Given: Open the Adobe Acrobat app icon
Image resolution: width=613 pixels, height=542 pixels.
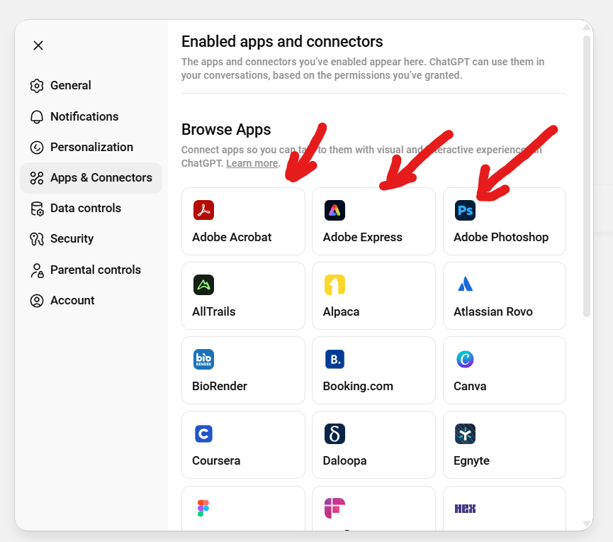Looking at the screenshot, I should coord(203,210).
